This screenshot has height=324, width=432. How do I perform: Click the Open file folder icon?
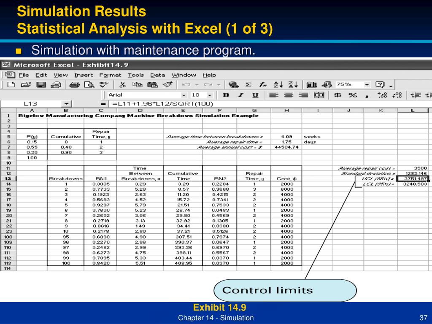pos(26,84)
